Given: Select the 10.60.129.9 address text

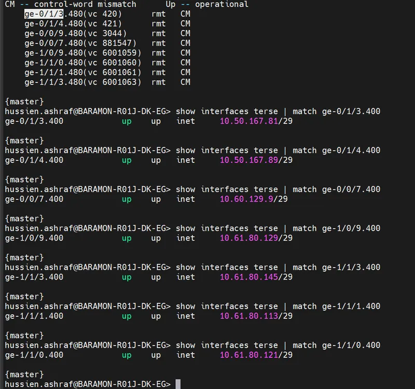Looking at the screenshot, I should [x=246, y=199].
